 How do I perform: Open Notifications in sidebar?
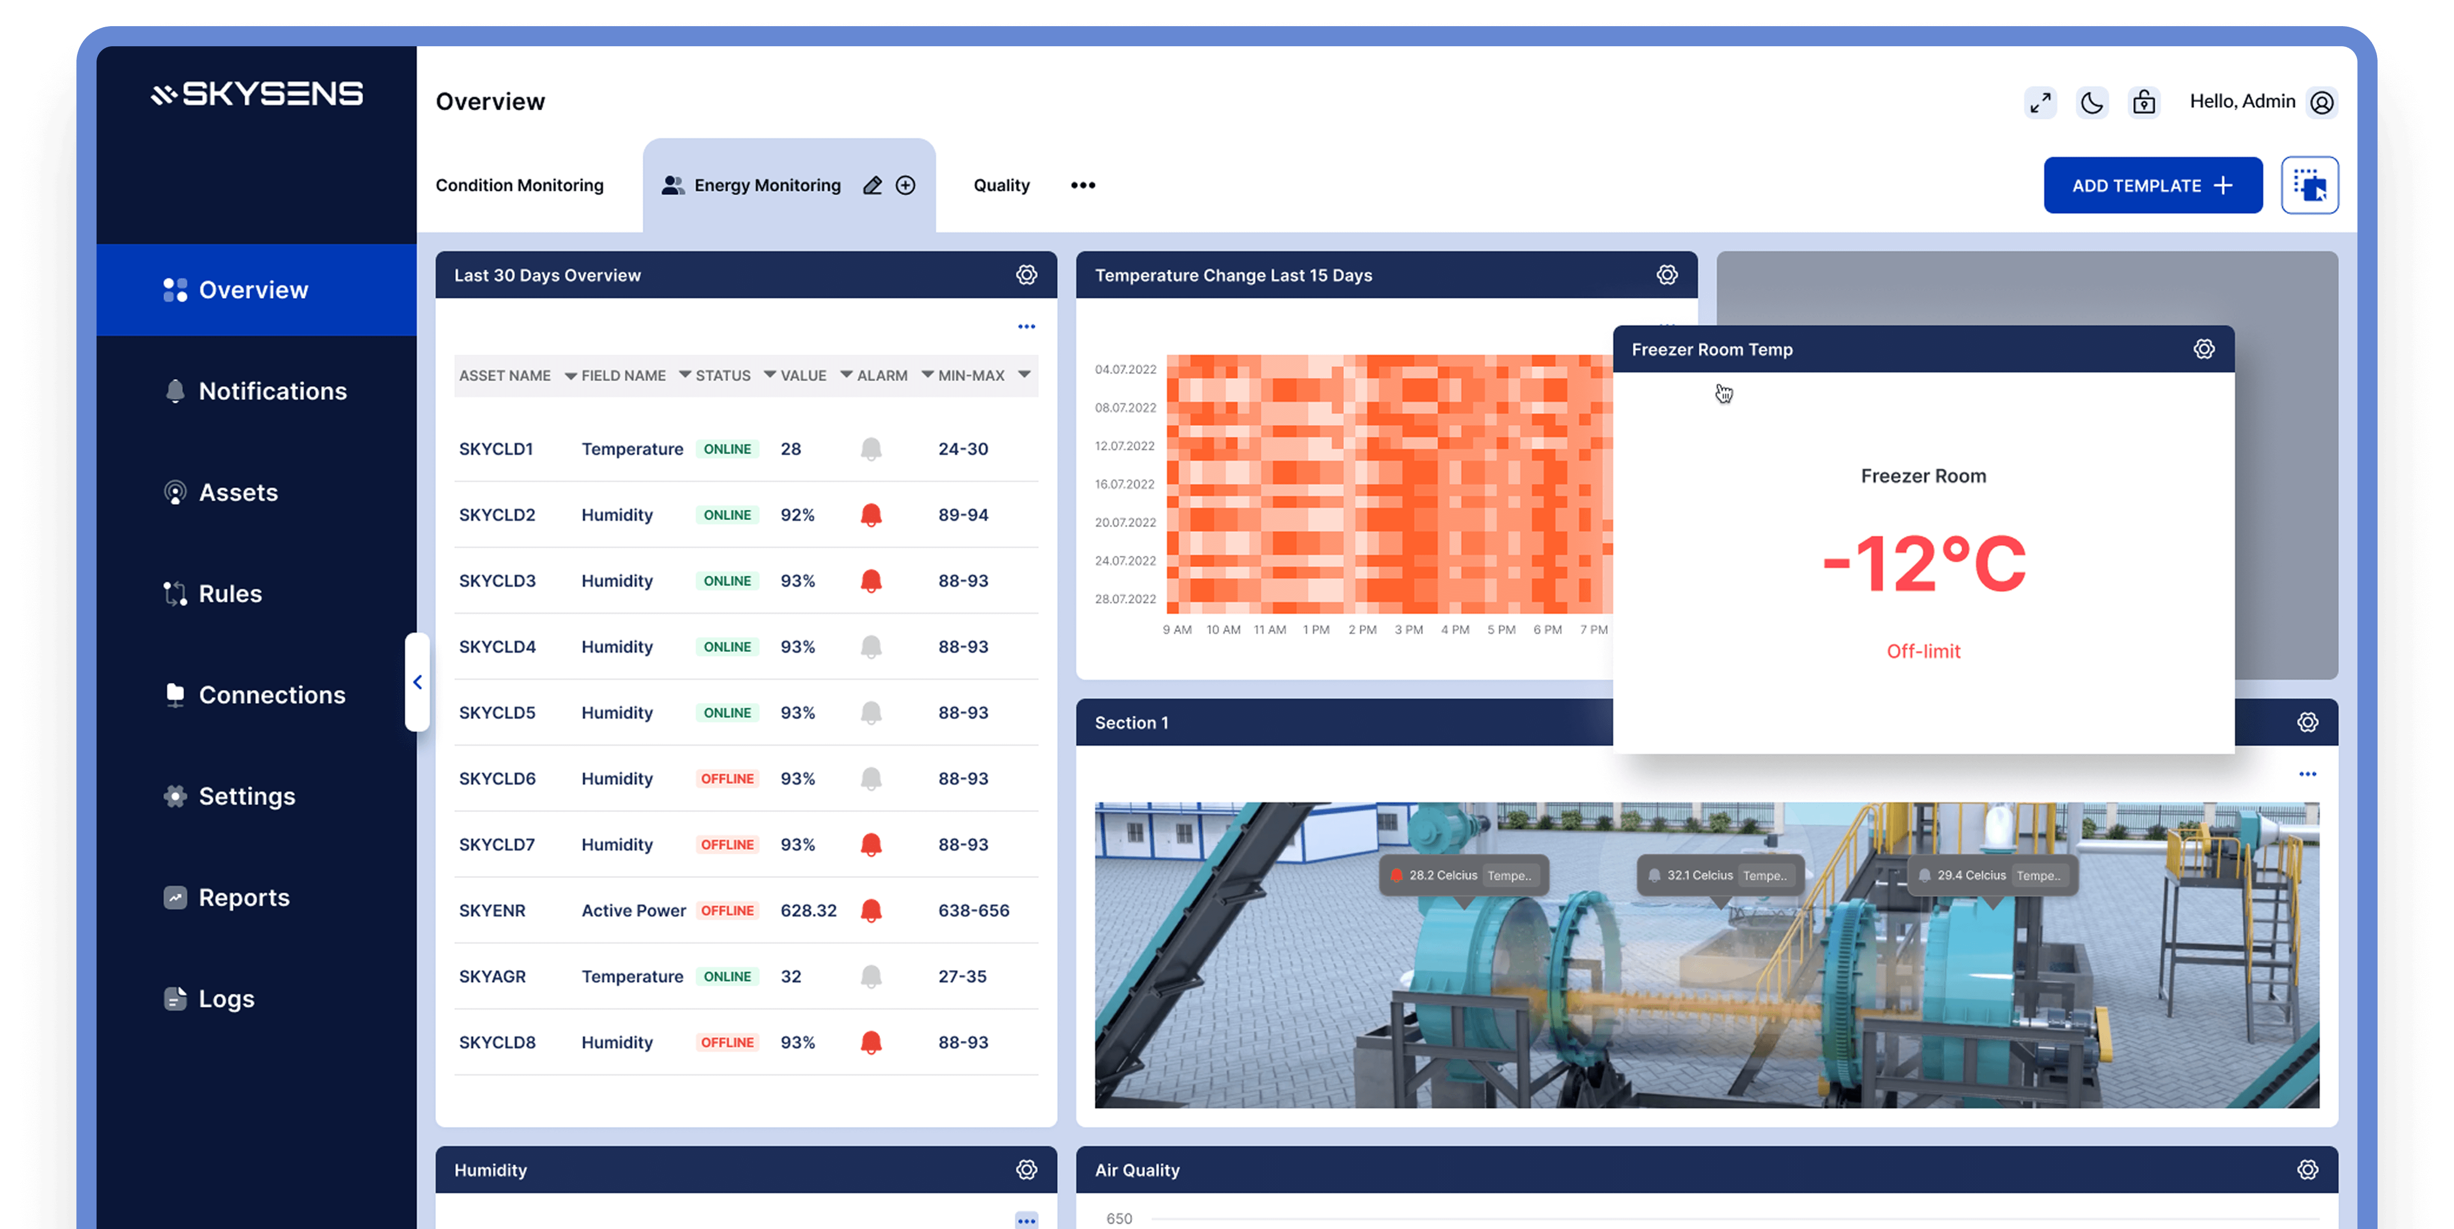tap(256, 391)
